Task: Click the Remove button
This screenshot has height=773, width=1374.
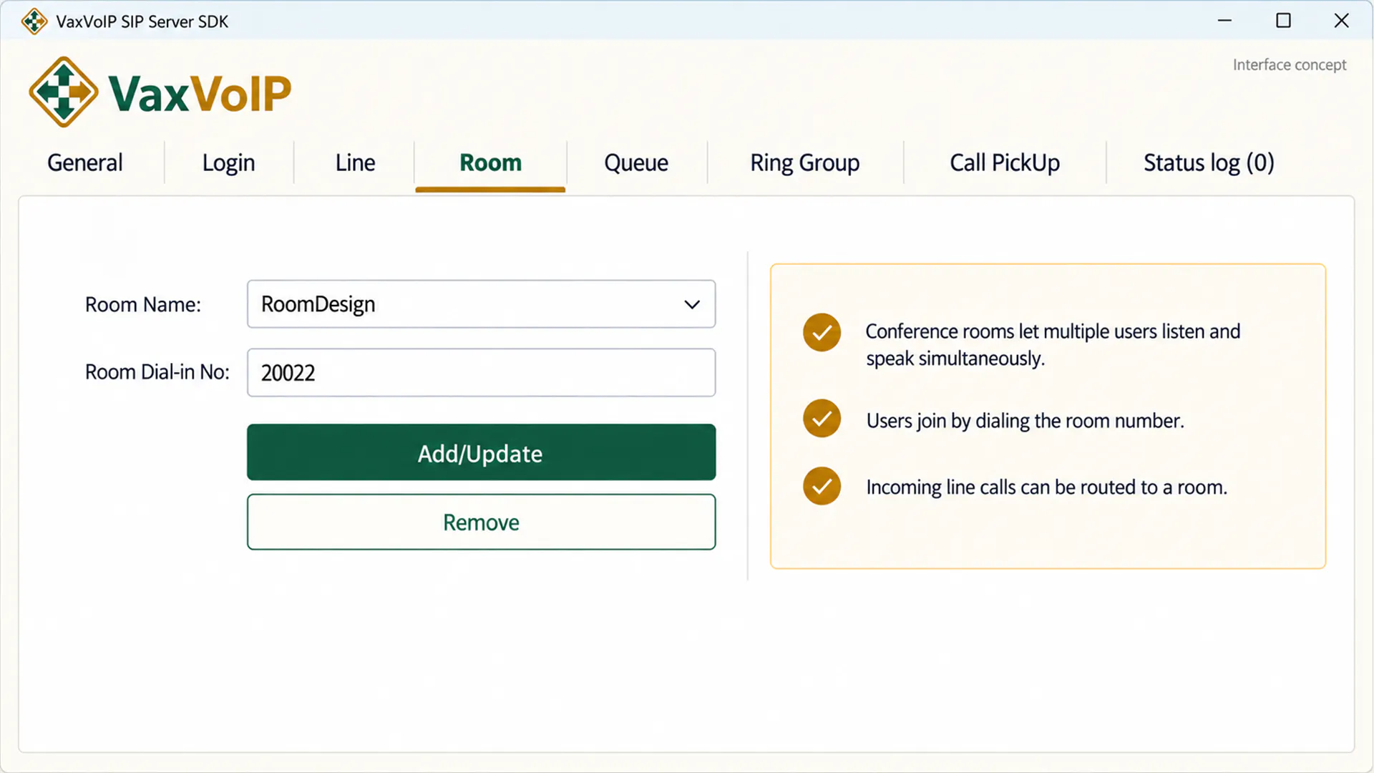Action: coord(481,522)
